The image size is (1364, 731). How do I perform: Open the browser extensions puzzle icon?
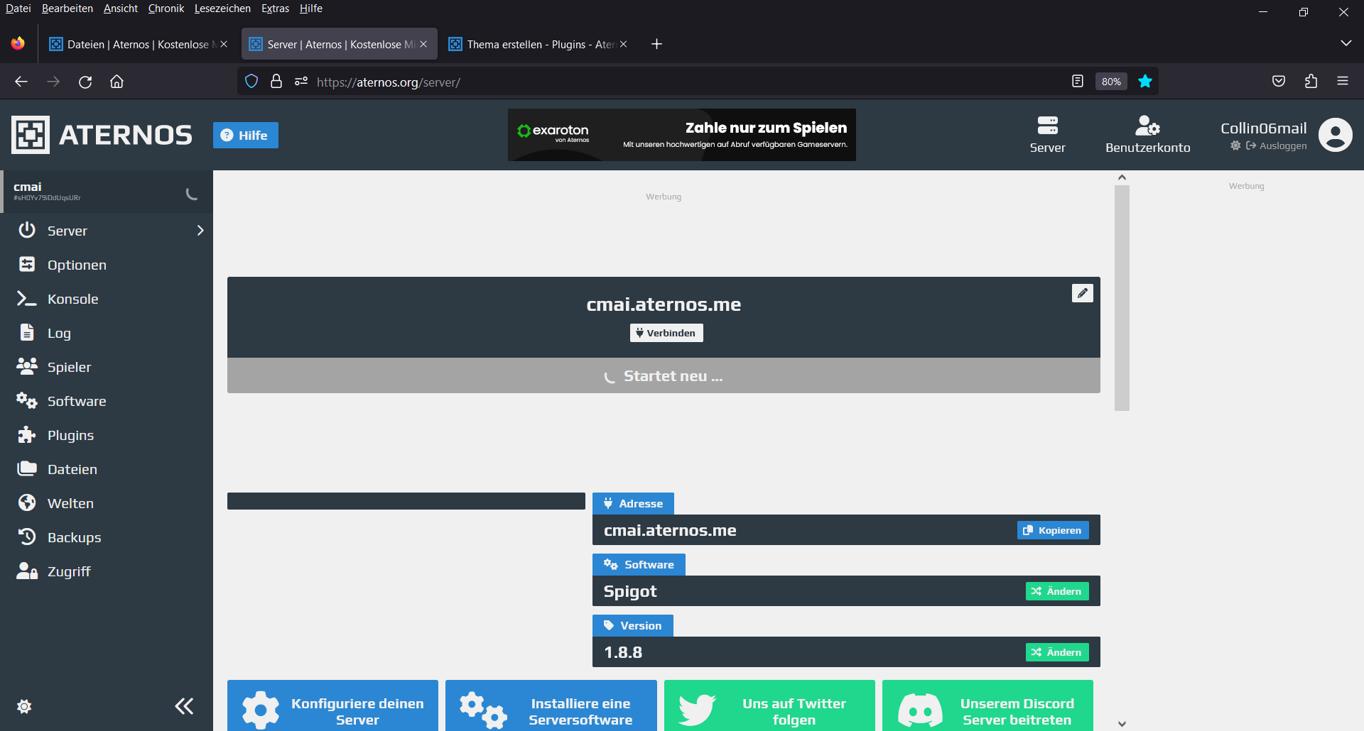[x=1311, y=82]
